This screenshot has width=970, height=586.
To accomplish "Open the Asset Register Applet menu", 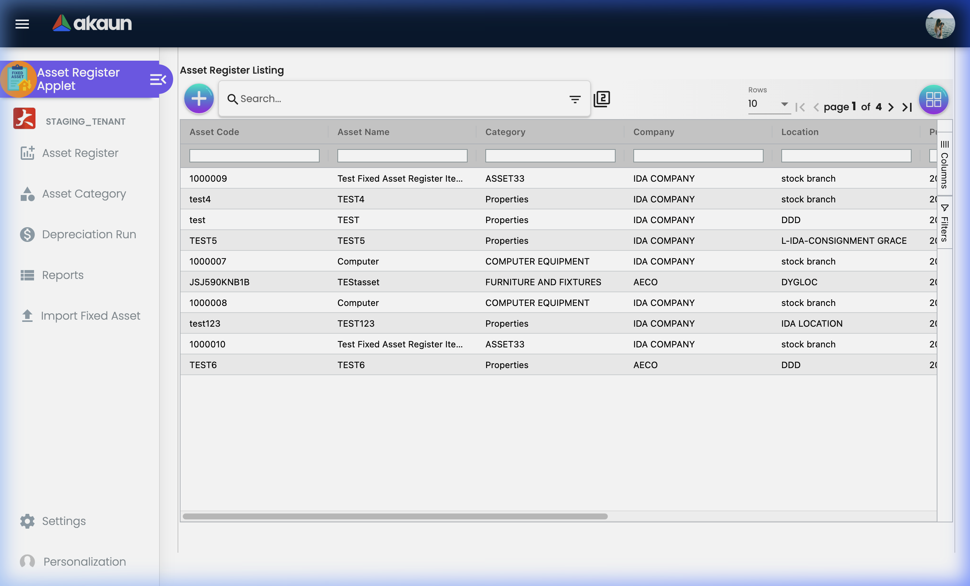I will pos(78,79).
